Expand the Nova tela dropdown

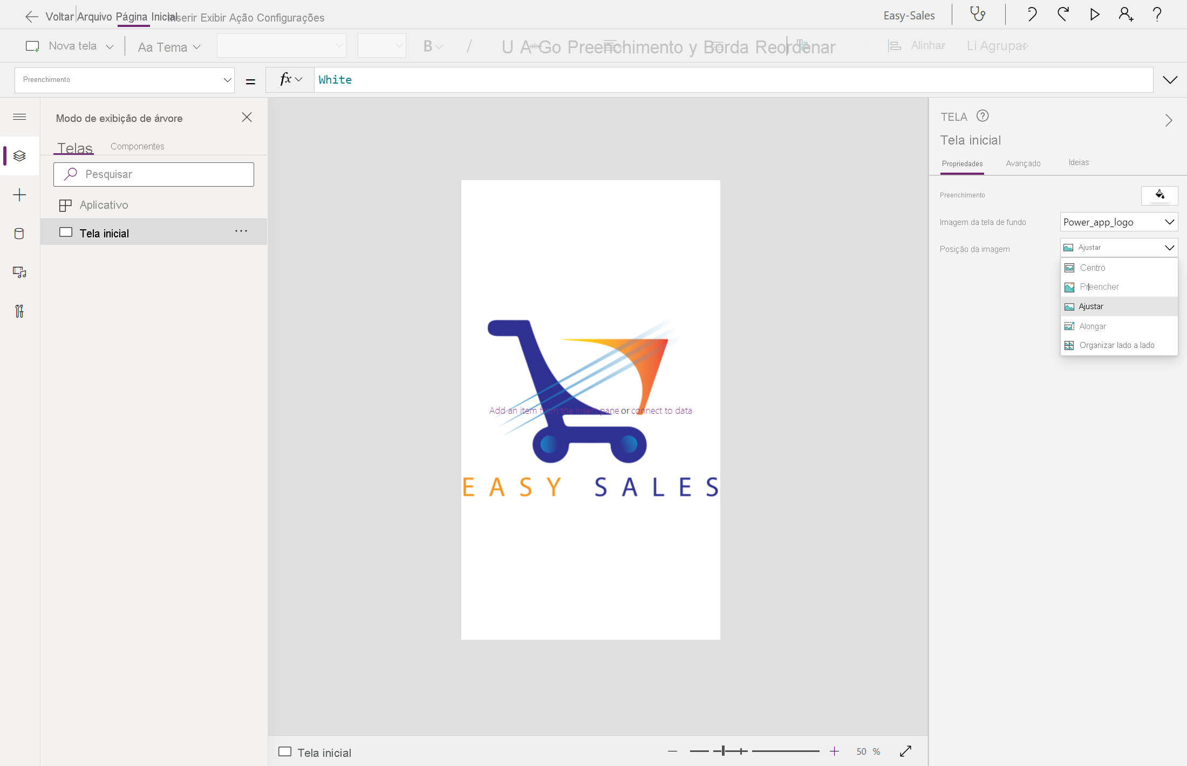click(110, 46)
